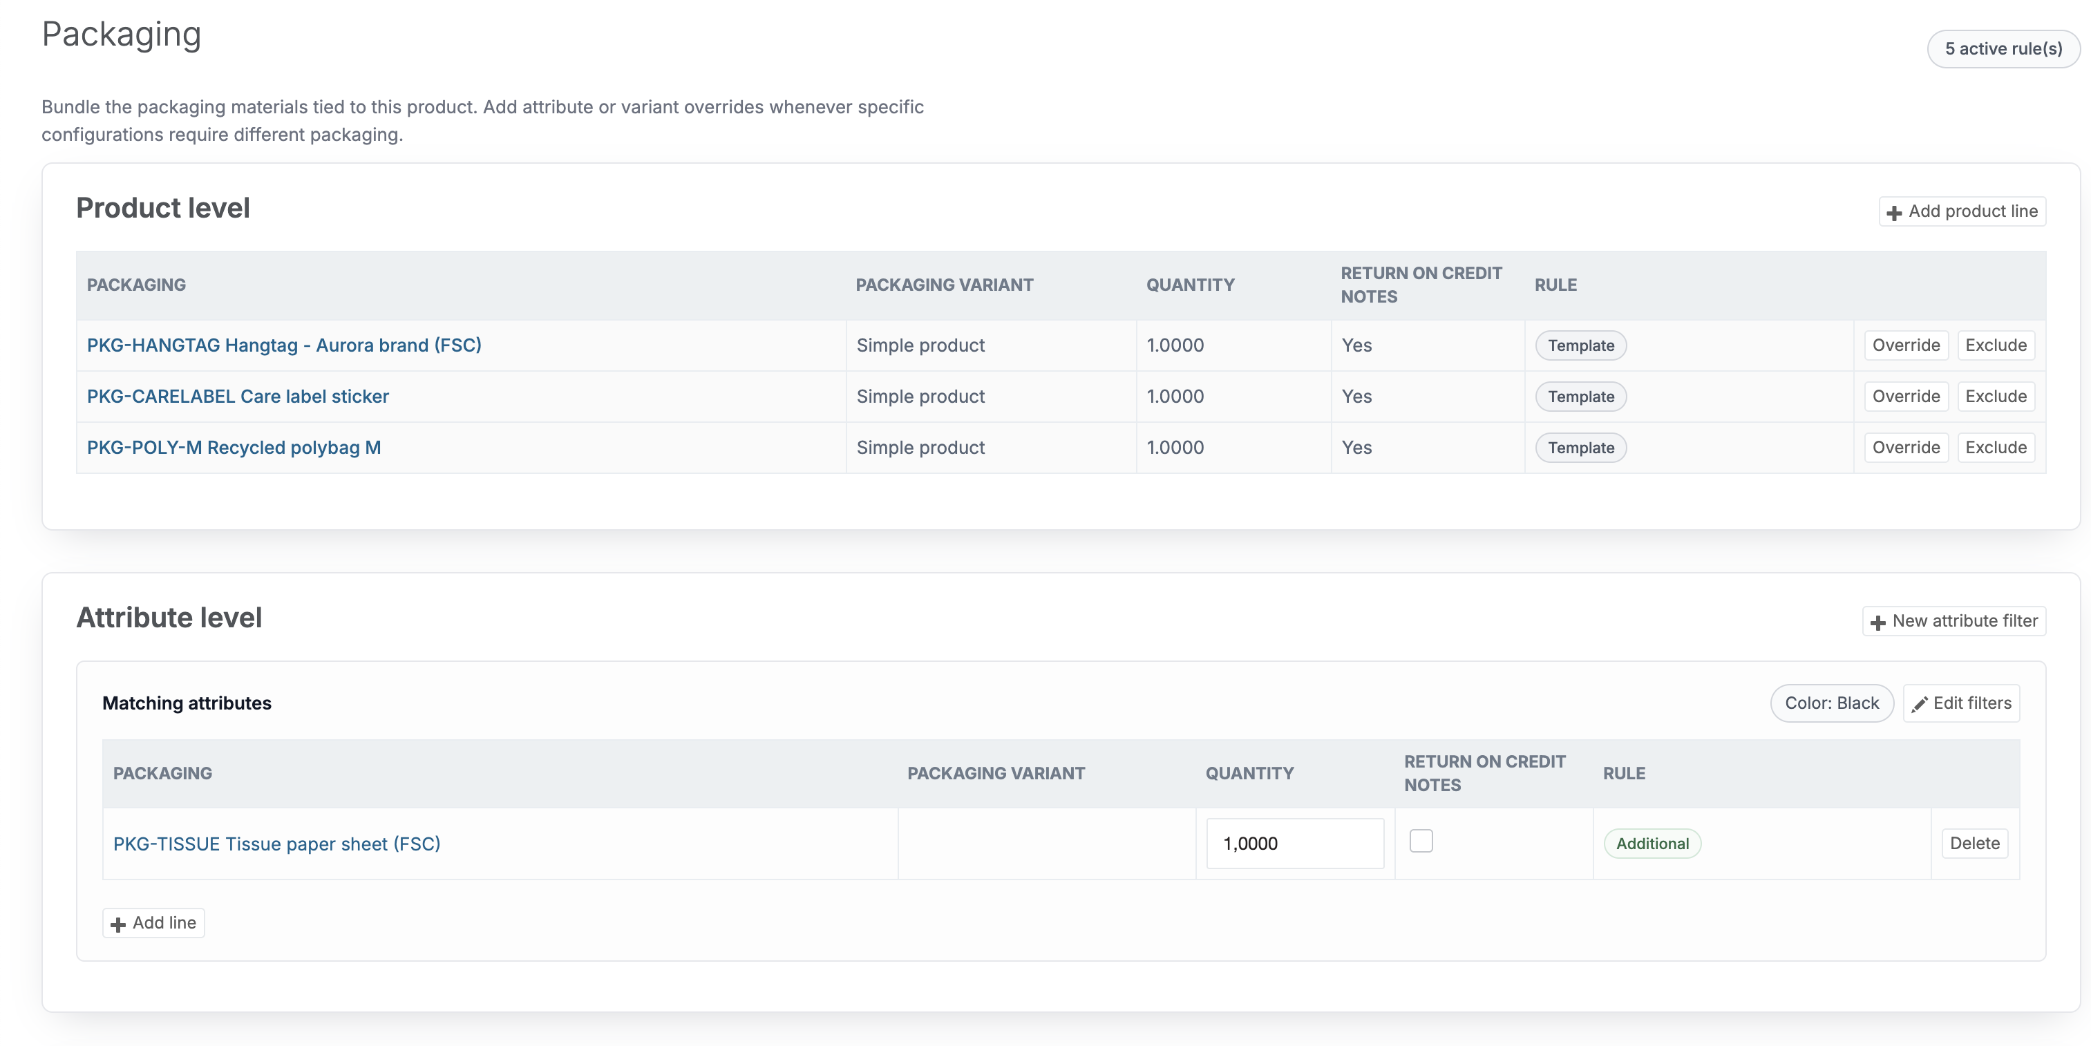Click the Color: Black filter chip
The width and height of the screenshot is (2091, 1046).
coord(1831,703)
